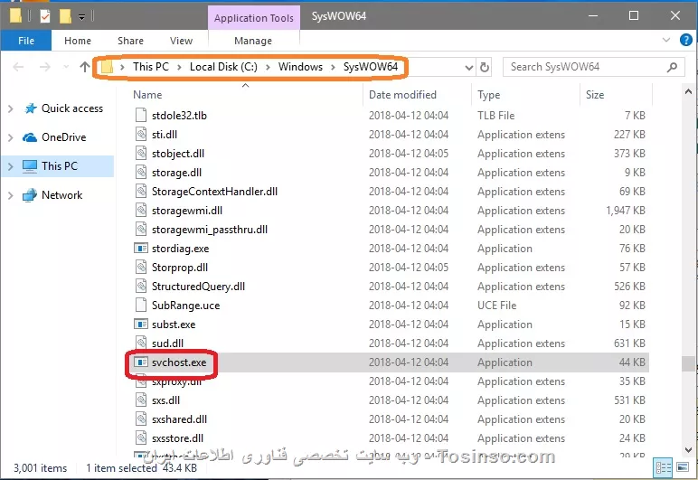Open the File ribbon tab
The height and width of the screenshot is (480, 698).
[26, 41]
